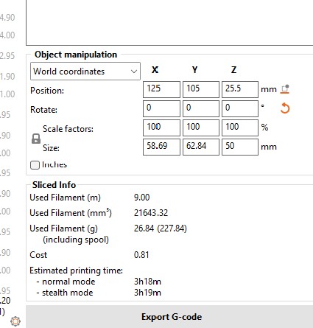Reset rotation with the orange arrow icon
The height and width of the screenshot is (328, 313).
pyautogui.click(x=285, y=108)
